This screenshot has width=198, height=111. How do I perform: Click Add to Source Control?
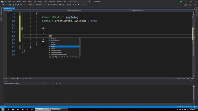pyautogui.click(x=184, y=107)
